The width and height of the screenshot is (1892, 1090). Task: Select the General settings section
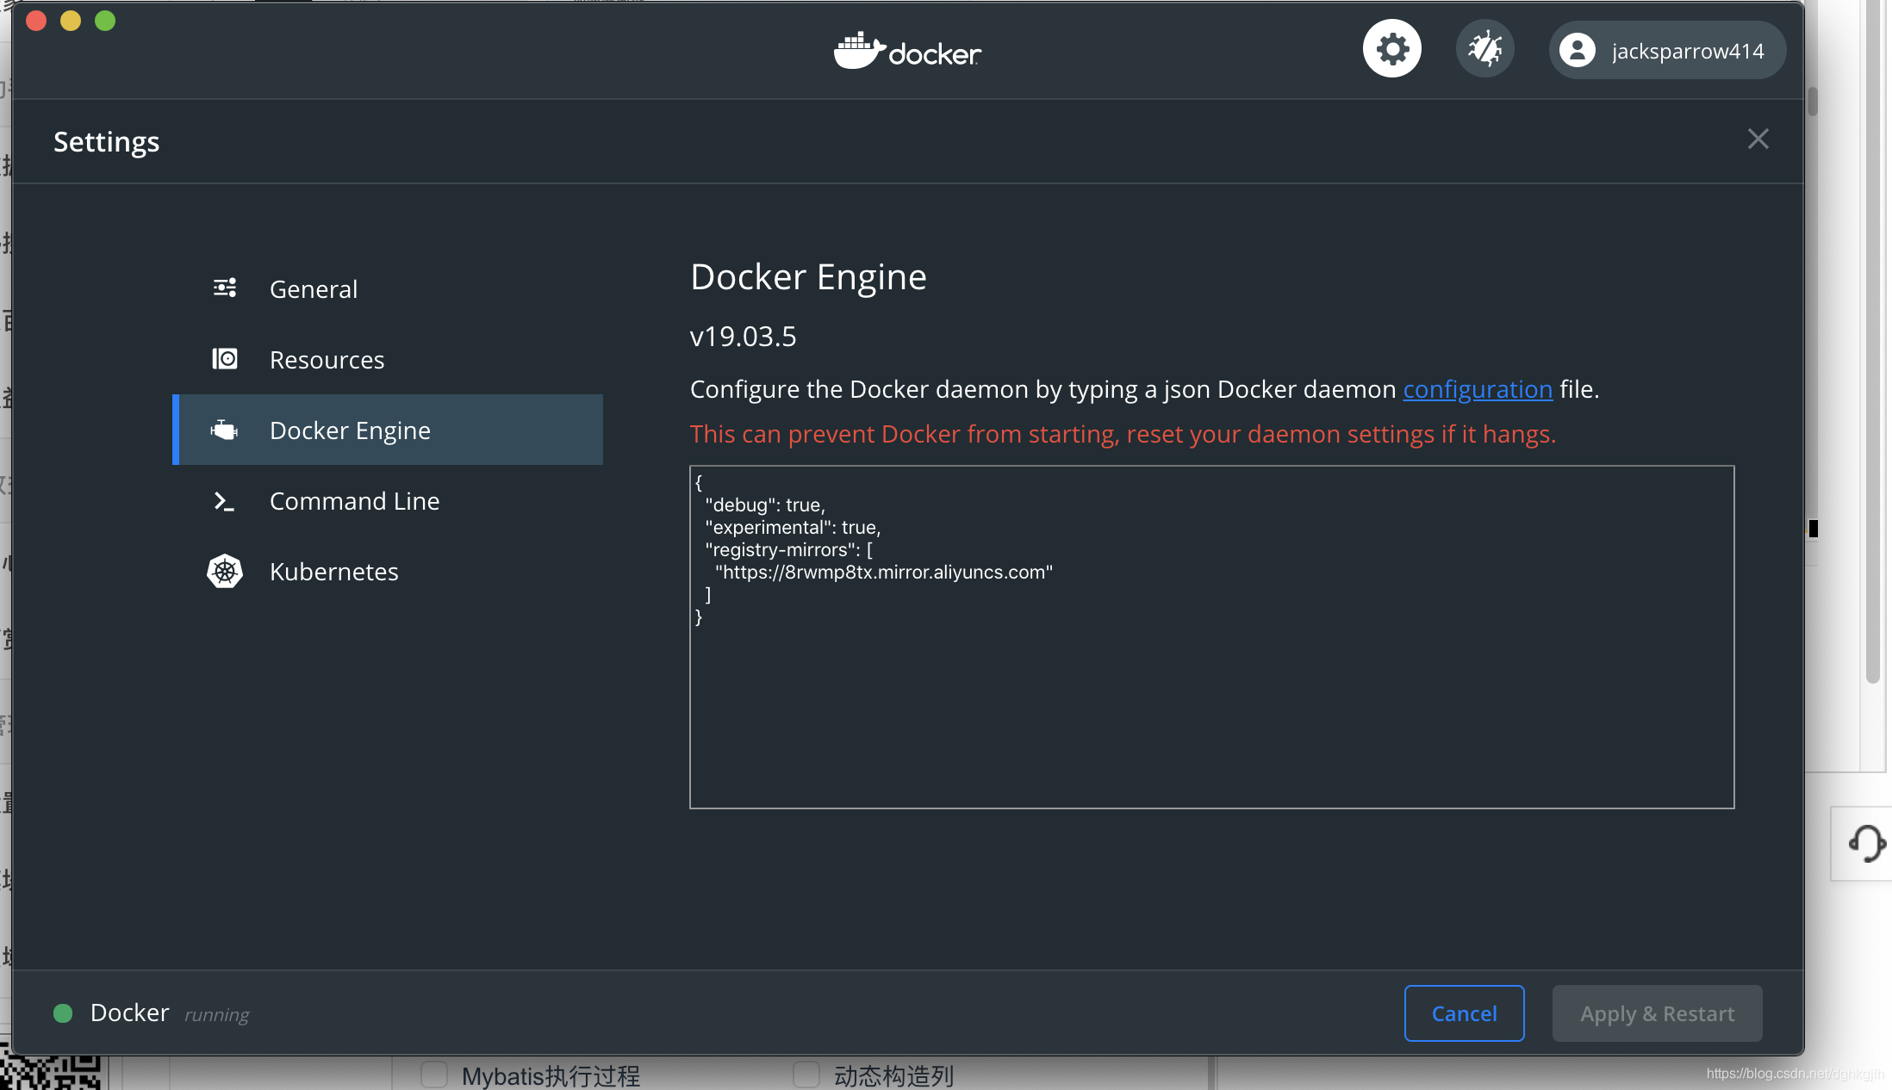coord(388,289)
